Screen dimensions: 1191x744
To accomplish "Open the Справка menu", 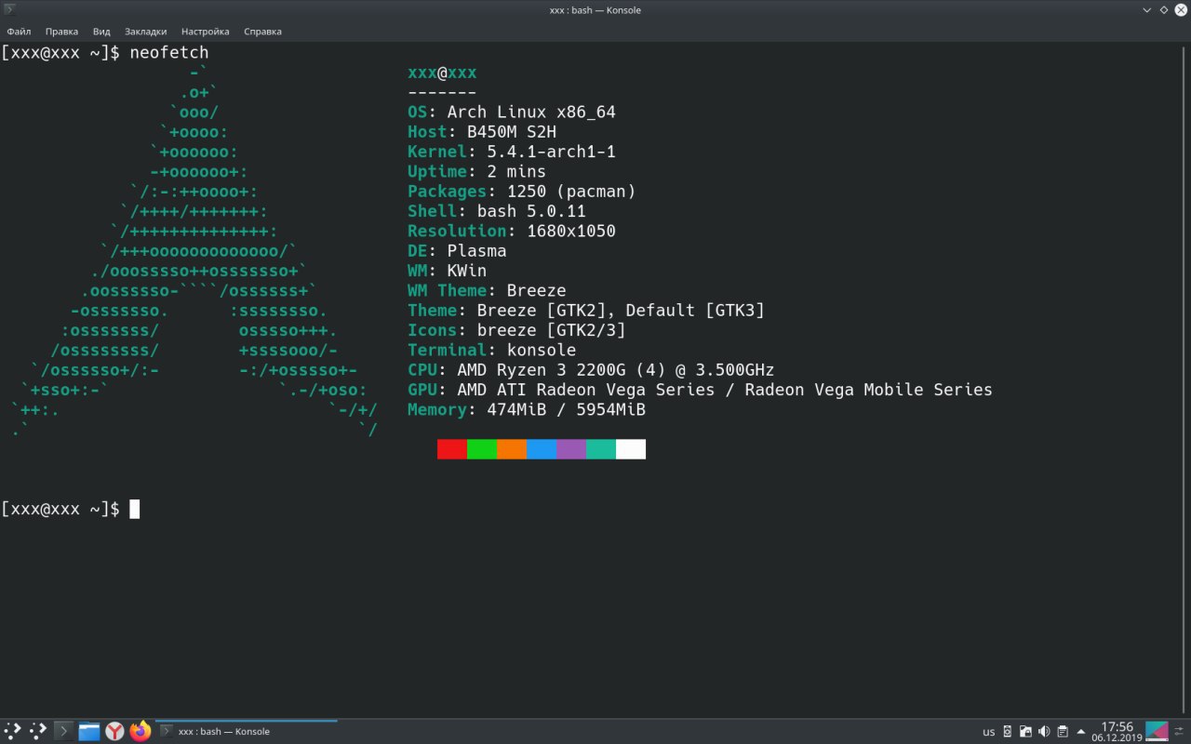I will pyautogui.click(x=262, y=31).
